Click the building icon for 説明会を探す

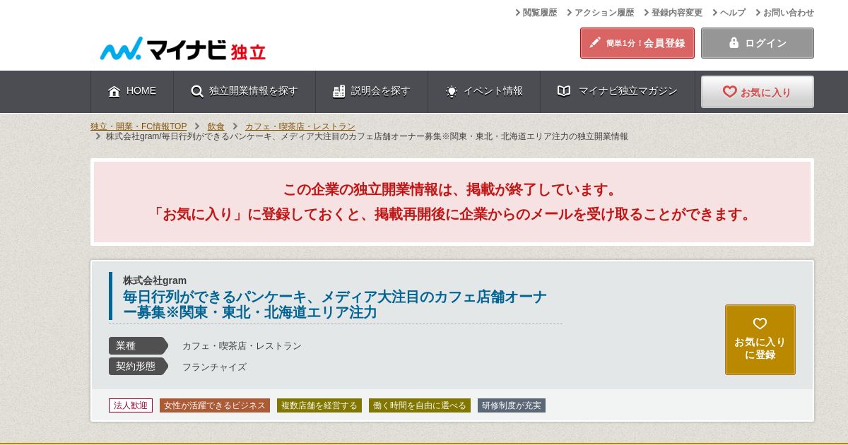coord(338,91)
